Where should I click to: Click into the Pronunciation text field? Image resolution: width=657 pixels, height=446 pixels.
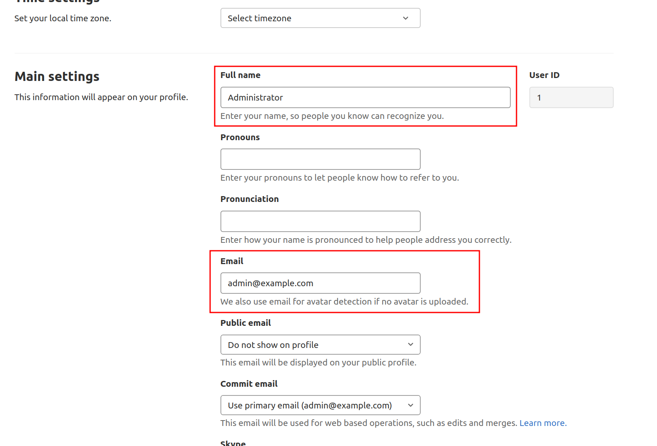[x=320, y=222]
